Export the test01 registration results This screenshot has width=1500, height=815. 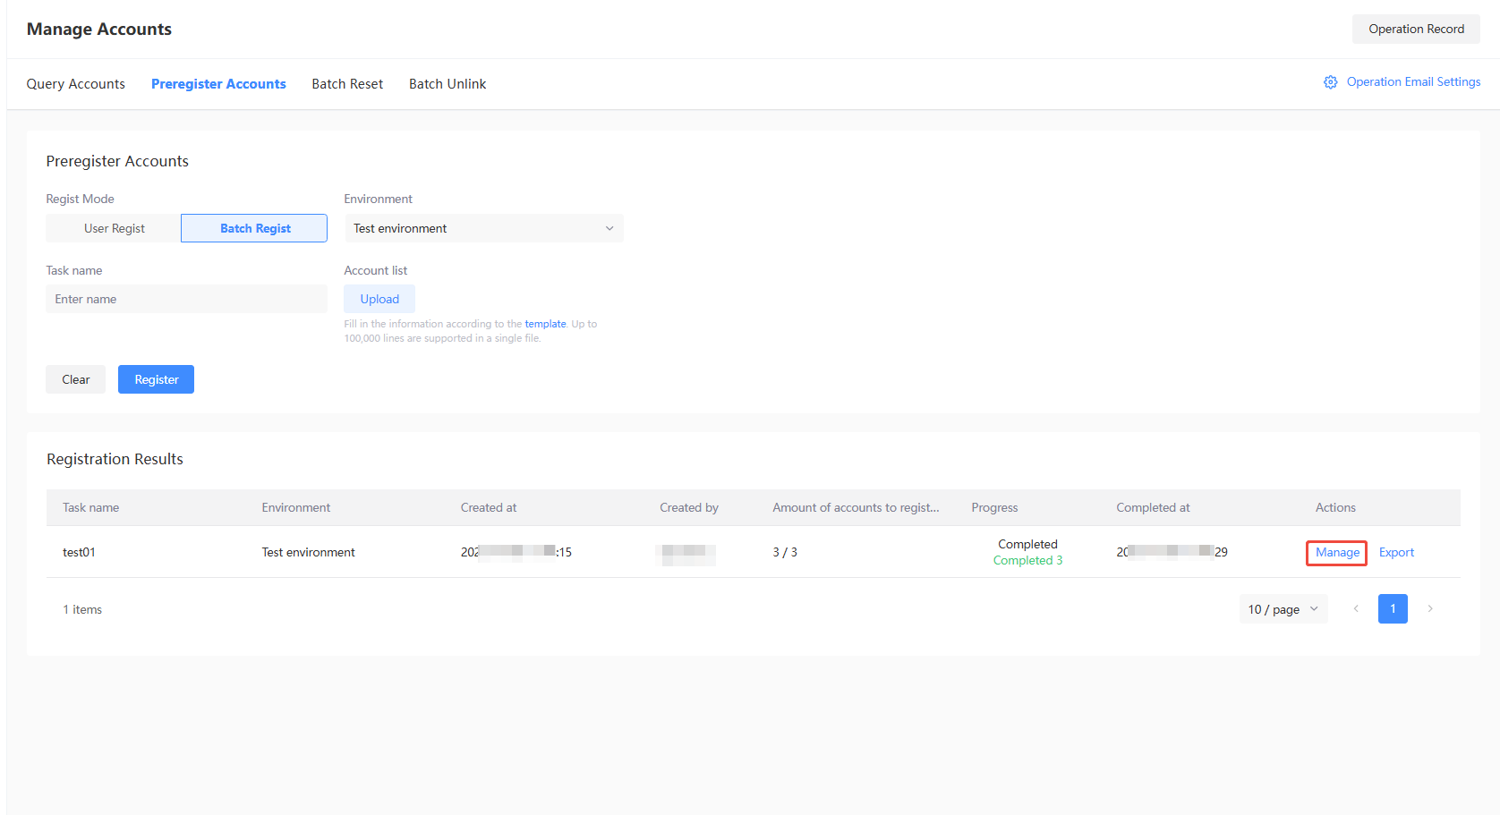click(1396, 553)
